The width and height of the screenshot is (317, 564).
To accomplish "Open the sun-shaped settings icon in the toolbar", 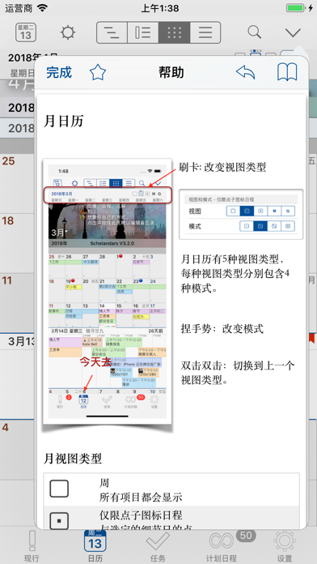I will pos(67,32).
